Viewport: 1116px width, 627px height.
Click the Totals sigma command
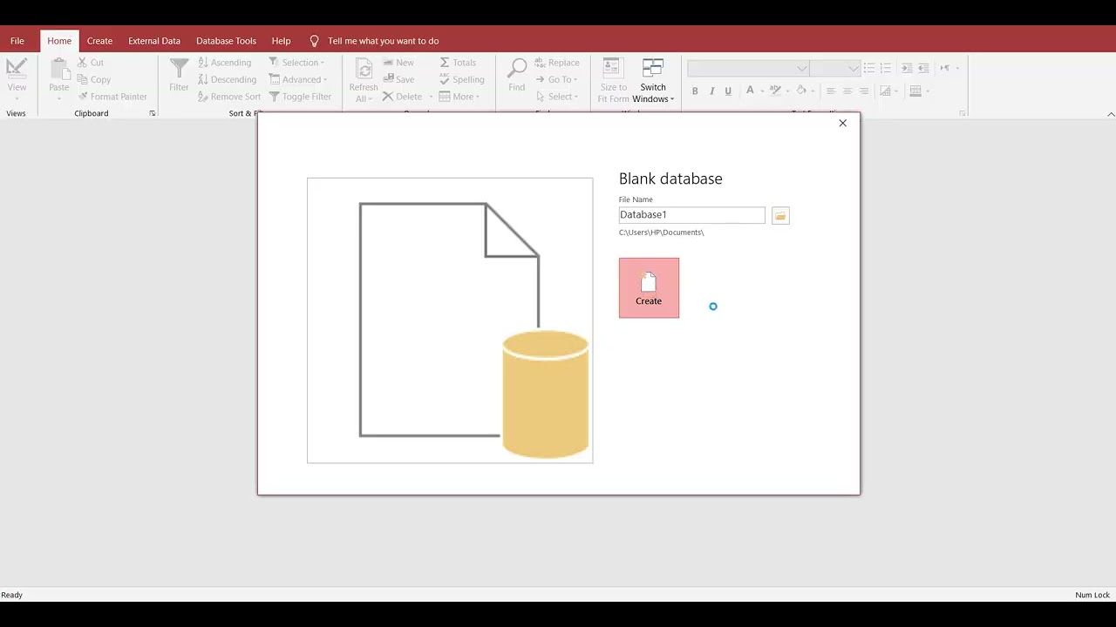tap(458, 63)
